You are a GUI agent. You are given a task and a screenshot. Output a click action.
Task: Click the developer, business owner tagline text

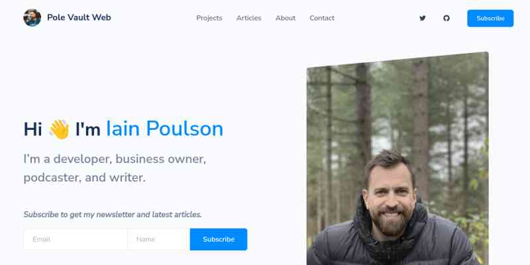click(115, 159)
